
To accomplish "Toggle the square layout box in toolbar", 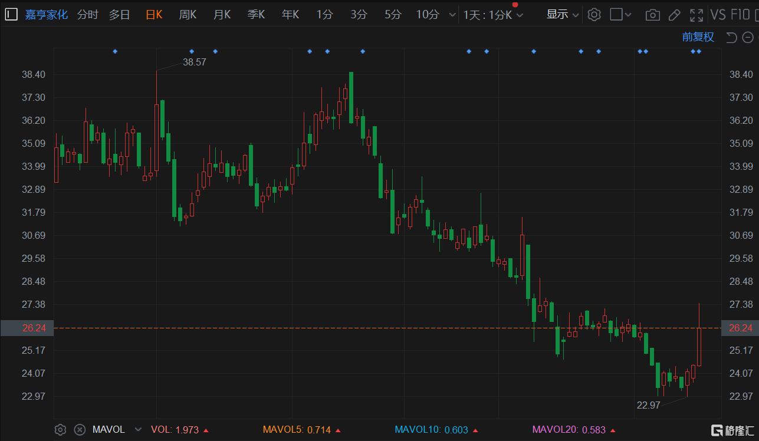I will coord(616,15).
